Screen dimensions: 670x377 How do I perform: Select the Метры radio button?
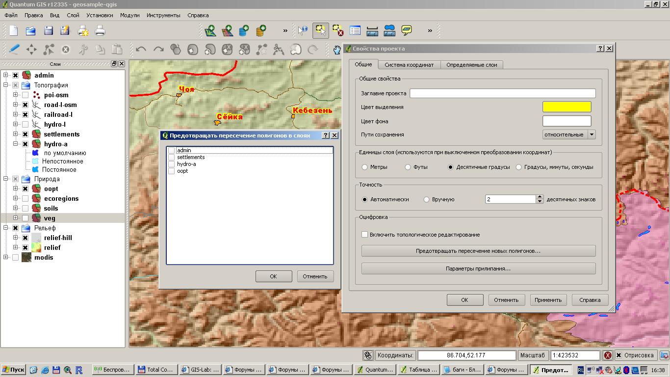pyautogui.click(x=364, y=167)
